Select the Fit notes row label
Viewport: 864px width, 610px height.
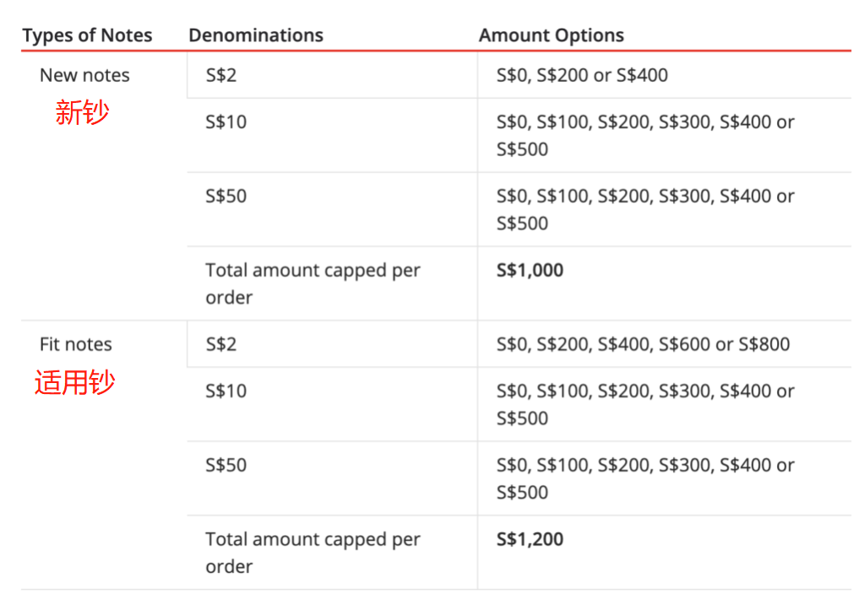pos(75,344)
